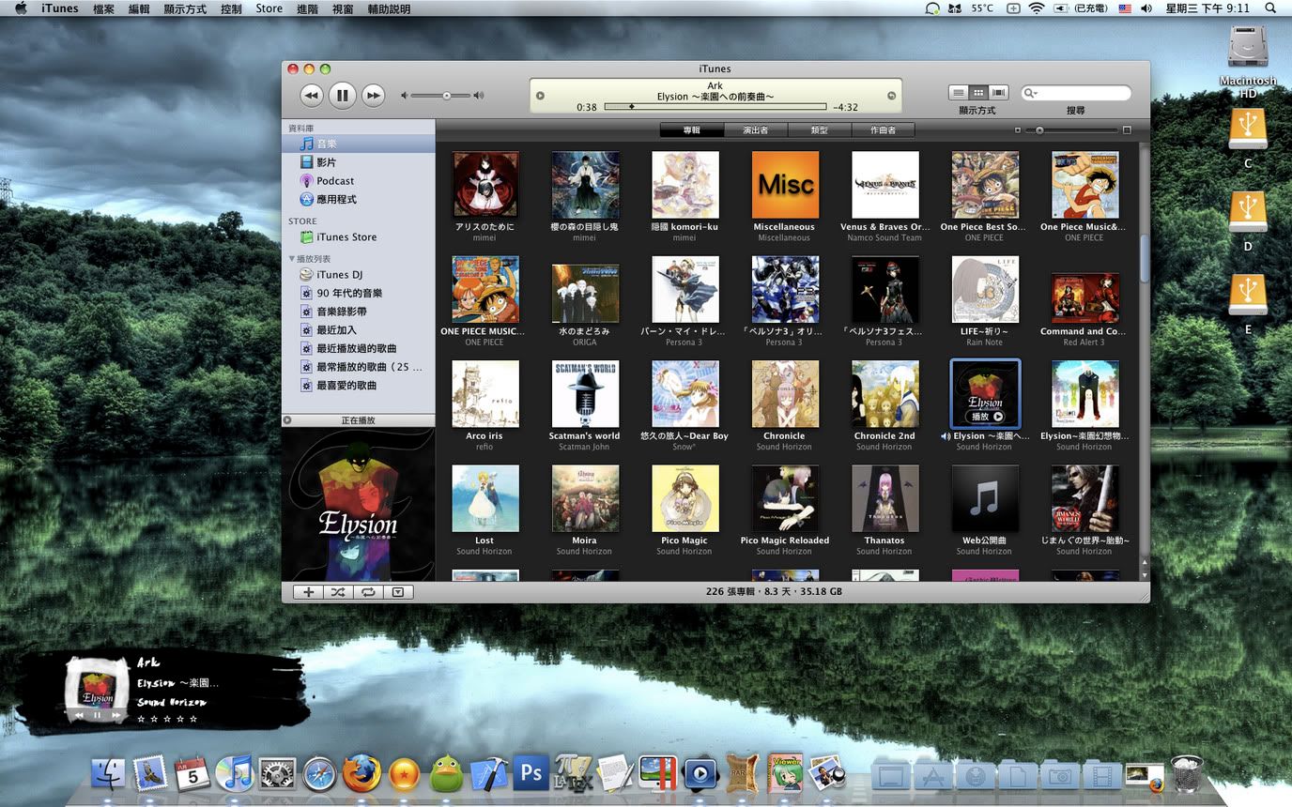Click the track progress bar in the display
Image resolution: width=1292 pixels, height=807 pixels.
(715, 107)
